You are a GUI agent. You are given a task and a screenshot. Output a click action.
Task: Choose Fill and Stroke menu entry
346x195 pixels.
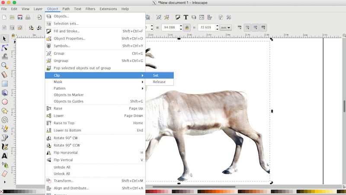tap(95, 31)
